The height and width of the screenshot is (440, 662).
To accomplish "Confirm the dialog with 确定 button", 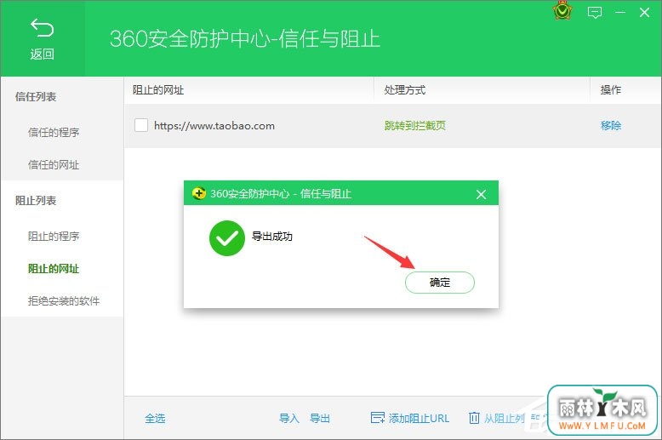I will [440, 282].
